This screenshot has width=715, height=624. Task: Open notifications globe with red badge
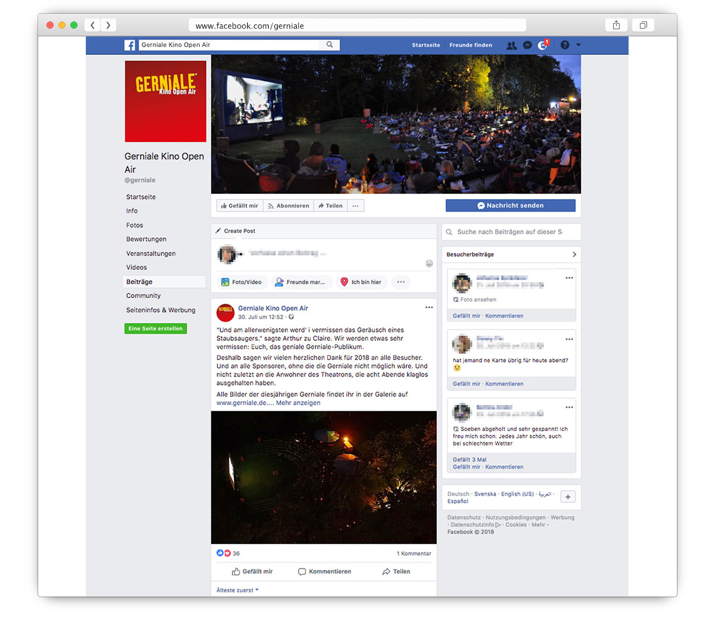pos(543,45)
